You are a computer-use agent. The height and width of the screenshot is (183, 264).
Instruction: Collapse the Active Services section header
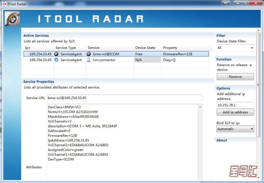pyautogui.click(x=36, y=36)
